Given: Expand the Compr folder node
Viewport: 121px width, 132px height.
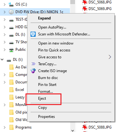Looking at the screenshot, I should (4, 75).
